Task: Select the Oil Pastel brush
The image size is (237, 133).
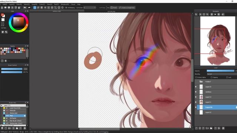Action: click(15, 118)
